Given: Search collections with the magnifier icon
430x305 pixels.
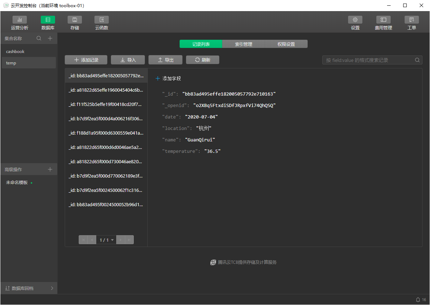Looking at the screenshot, I should pyautogui.click(x=39, y=38).
